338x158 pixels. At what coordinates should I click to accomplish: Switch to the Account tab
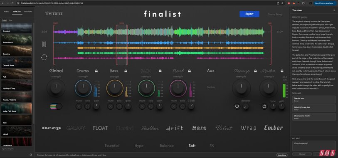(x=28, y=12)
